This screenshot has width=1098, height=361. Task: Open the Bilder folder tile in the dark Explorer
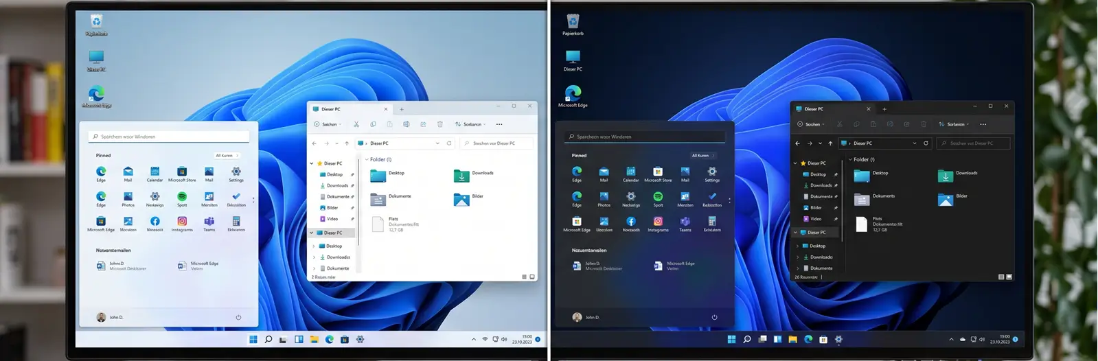point(953,199)
